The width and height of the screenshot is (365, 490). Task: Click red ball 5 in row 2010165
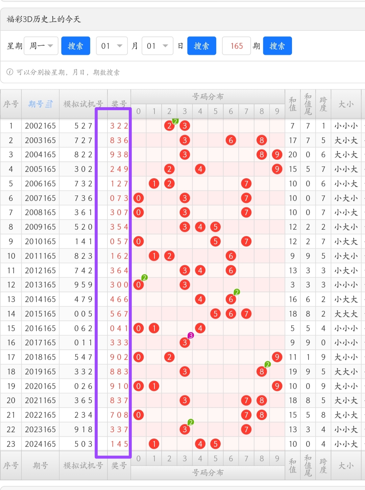point(216,241)
